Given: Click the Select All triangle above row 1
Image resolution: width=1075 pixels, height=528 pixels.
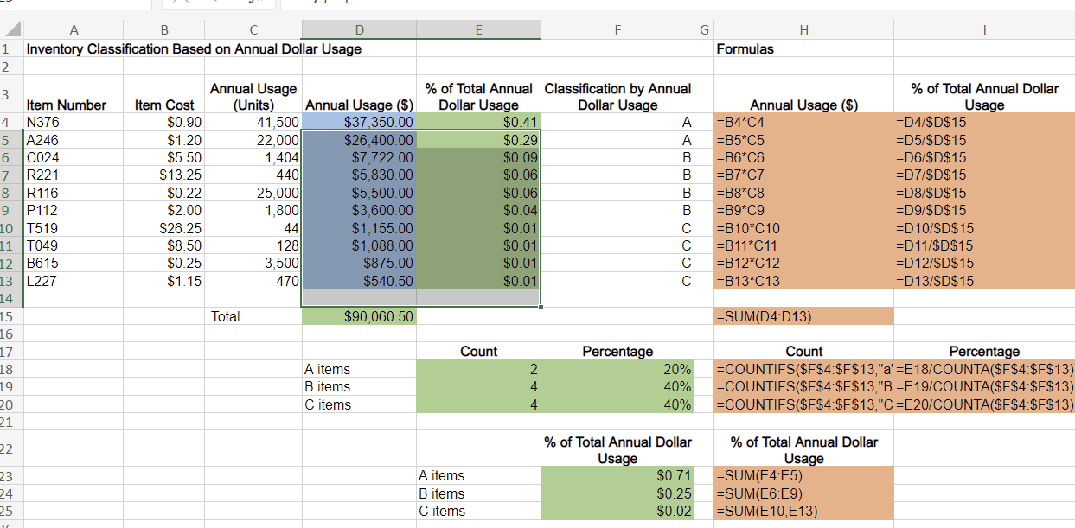Looking at the screenshot, I should pos(11,29).
